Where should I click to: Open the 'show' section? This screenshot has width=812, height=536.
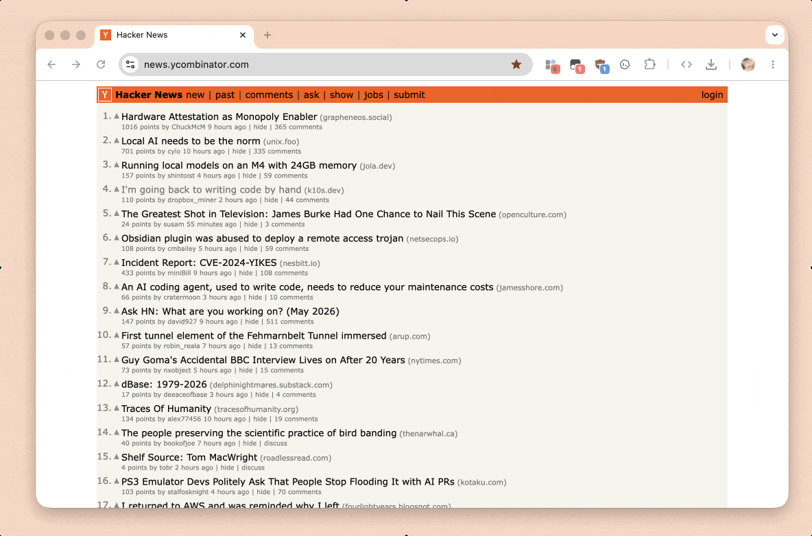point(342,95)
